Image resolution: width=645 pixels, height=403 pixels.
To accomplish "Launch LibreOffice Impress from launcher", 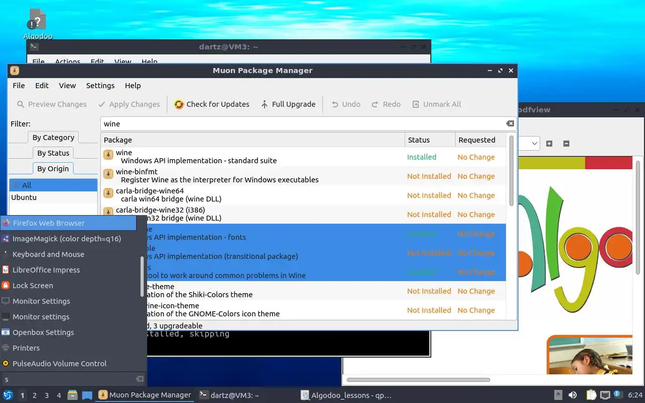I will 69,270.
